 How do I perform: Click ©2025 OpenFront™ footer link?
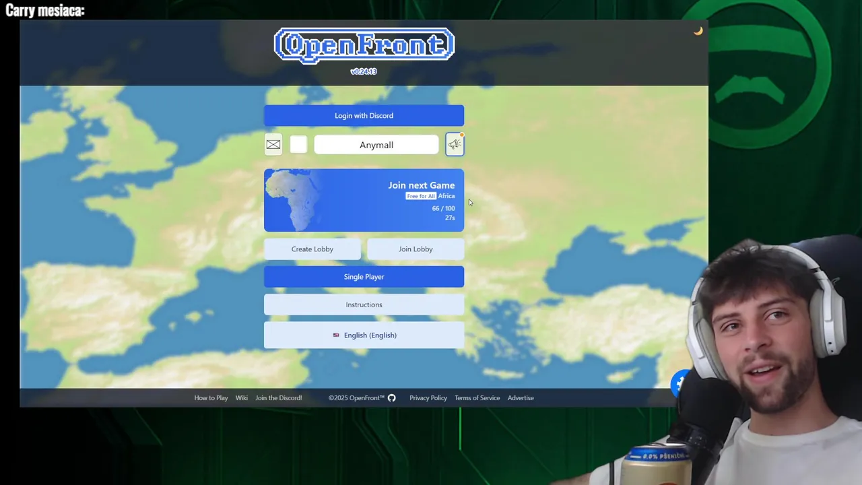[x=356, y=398]
